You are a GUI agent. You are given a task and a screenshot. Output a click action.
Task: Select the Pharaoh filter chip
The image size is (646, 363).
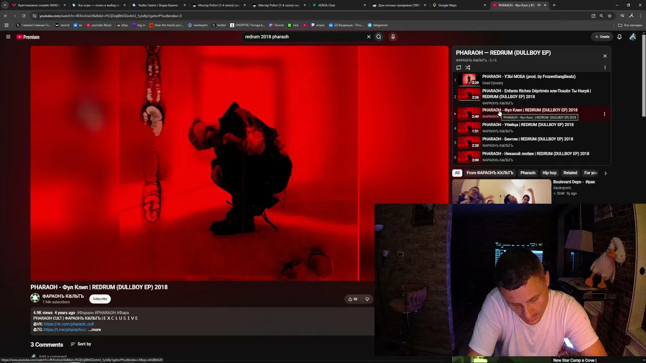click(528, 173)
